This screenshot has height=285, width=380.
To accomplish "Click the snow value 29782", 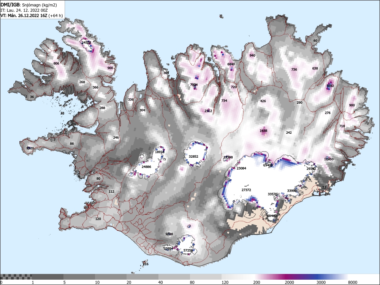I will [311, 169].
